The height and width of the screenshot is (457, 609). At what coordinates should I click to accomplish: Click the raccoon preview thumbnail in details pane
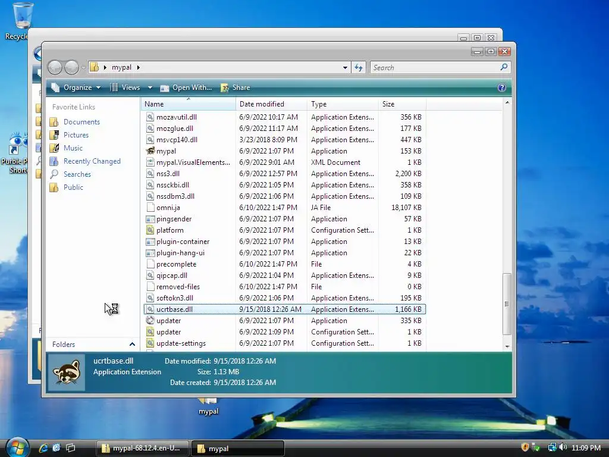(67, 373)
